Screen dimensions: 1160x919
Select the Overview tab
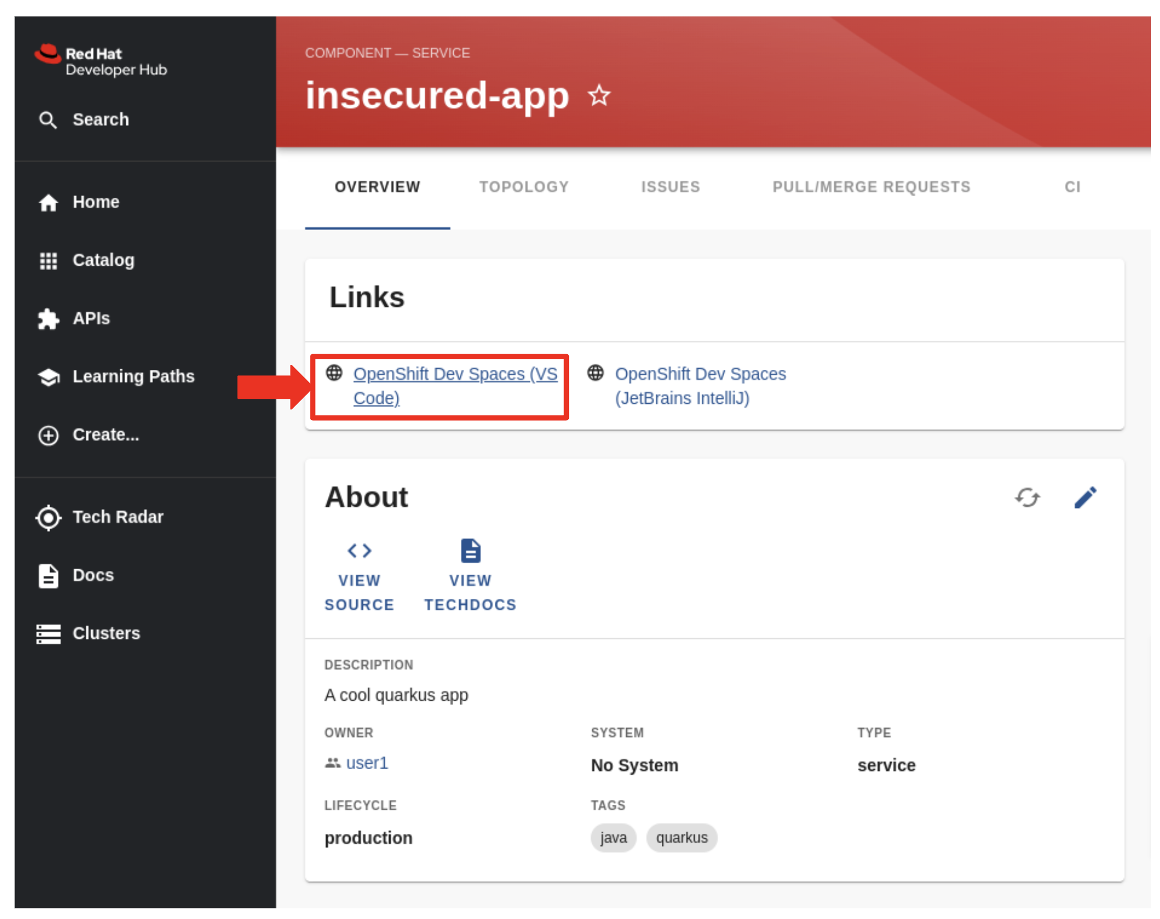pos(377,187)
